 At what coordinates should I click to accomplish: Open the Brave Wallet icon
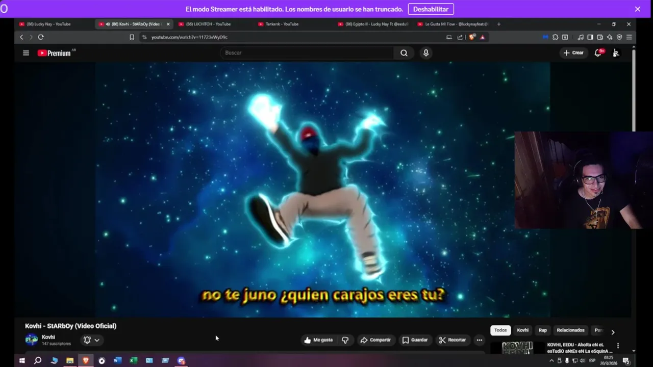600,37
